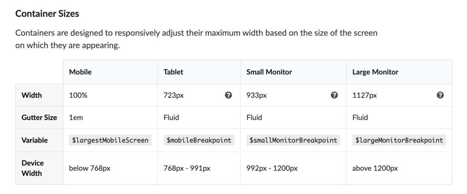The image size is (467, 194).
Task: Select the $mobileBreakpoint variable code
Action: point(199,140)
